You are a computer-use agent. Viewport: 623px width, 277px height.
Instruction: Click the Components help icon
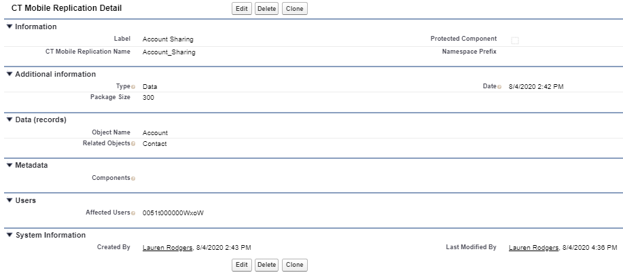click(133, 178)
